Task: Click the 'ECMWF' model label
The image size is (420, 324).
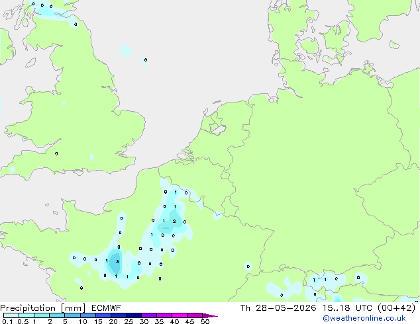Action: 107,308
